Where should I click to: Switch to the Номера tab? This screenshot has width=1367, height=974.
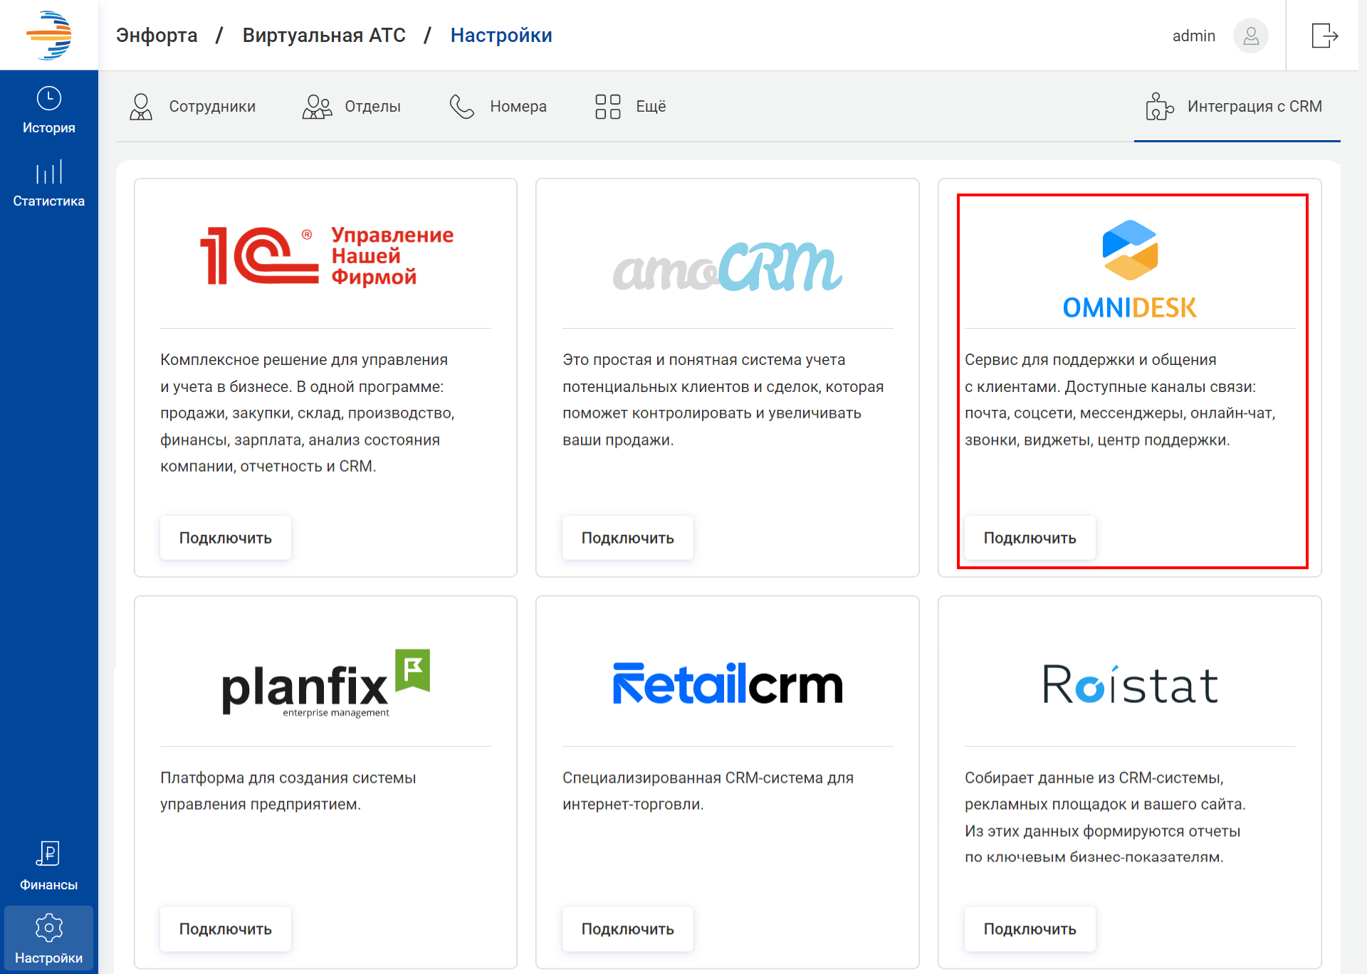(x=498, y=107)
